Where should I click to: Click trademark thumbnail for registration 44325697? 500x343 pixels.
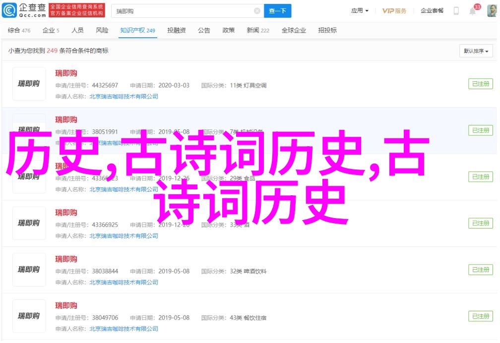[29, 84]
